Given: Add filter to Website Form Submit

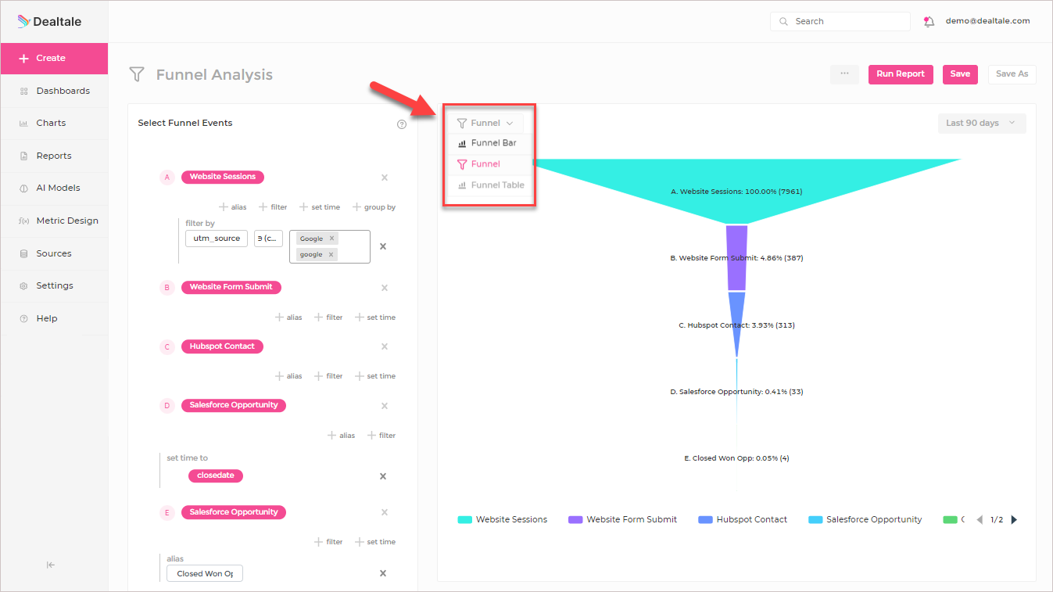Looking at the screenshot, I should click(x=328, y=318).
